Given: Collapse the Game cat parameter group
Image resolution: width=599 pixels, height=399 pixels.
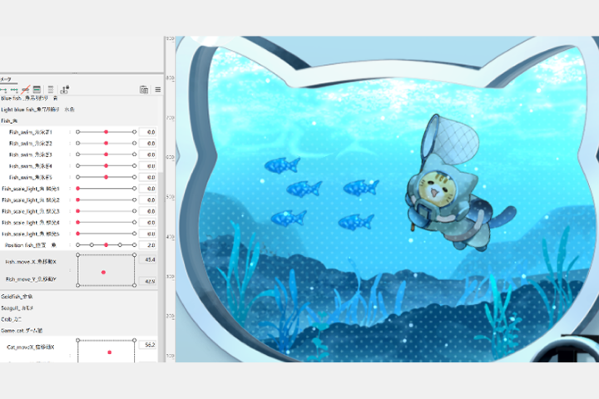Looking at the screenshot, I should tap(22, 330).
